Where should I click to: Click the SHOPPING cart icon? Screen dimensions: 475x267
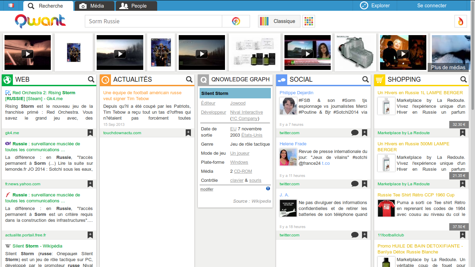380,80
